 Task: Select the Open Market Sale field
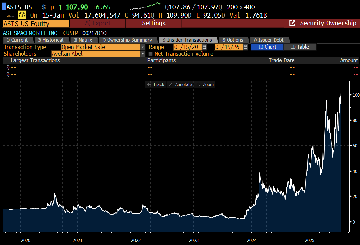point(100,47)
